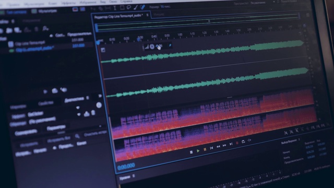This screenshot has width=334, height=188.
Task: Click the red Record button
Action: pos(237,143)
